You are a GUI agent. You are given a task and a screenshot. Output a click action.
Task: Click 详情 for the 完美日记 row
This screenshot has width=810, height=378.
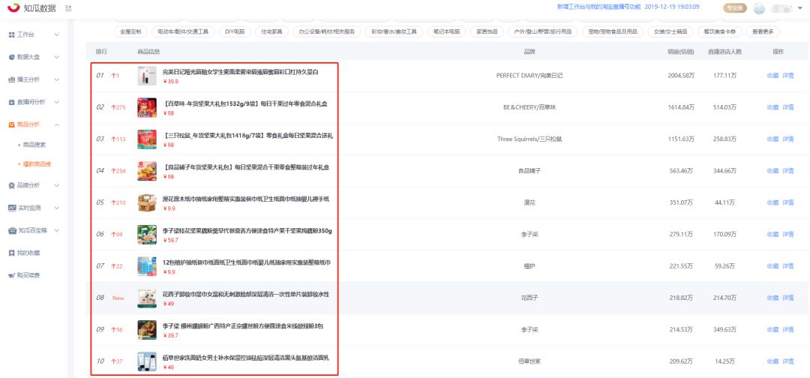coord(787,76)
